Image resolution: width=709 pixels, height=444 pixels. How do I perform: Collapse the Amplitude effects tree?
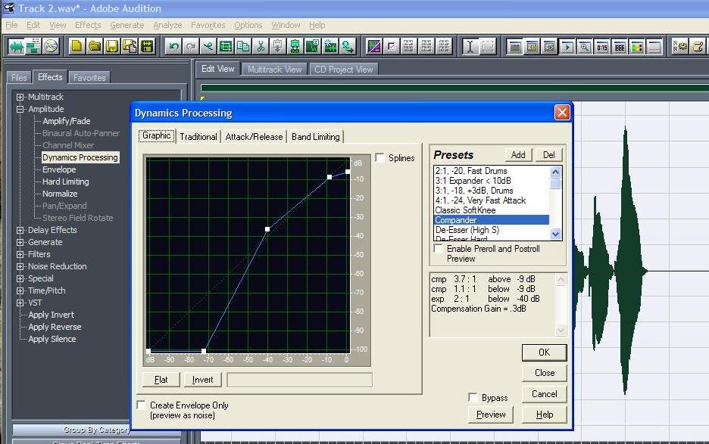coord(18,108)
